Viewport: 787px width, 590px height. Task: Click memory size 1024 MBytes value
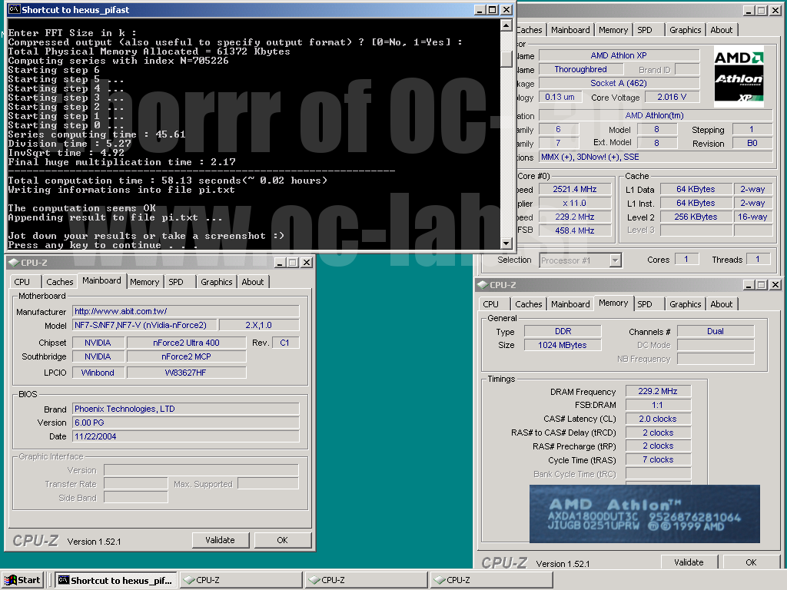point(563,345)
